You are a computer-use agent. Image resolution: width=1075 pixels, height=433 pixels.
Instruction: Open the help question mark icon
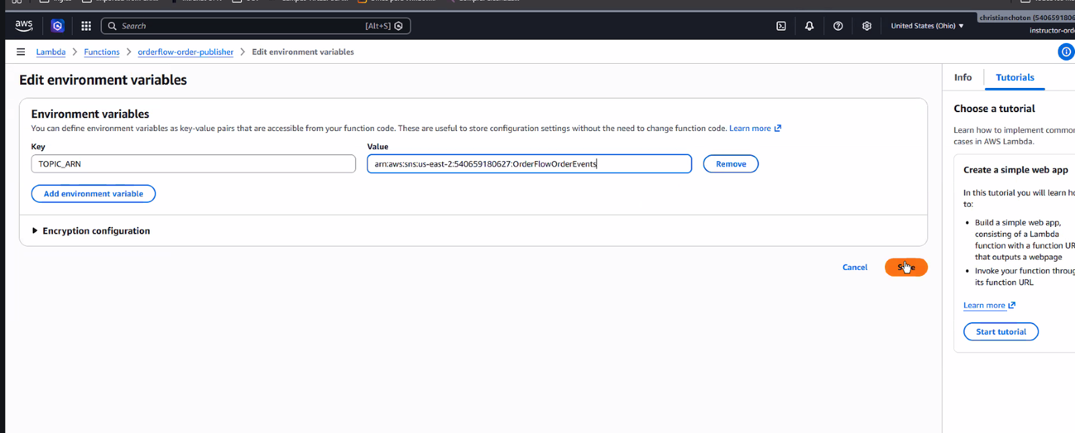(838, 26)
